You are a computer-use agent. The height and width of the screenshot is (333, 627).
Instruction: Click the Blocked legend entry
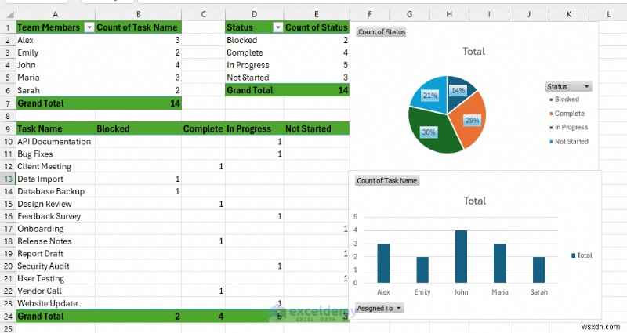click(564, 100)
